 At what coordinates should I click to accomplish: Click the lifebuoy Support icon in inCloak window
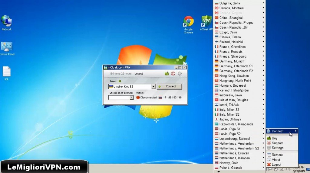(x=173, y=74)
